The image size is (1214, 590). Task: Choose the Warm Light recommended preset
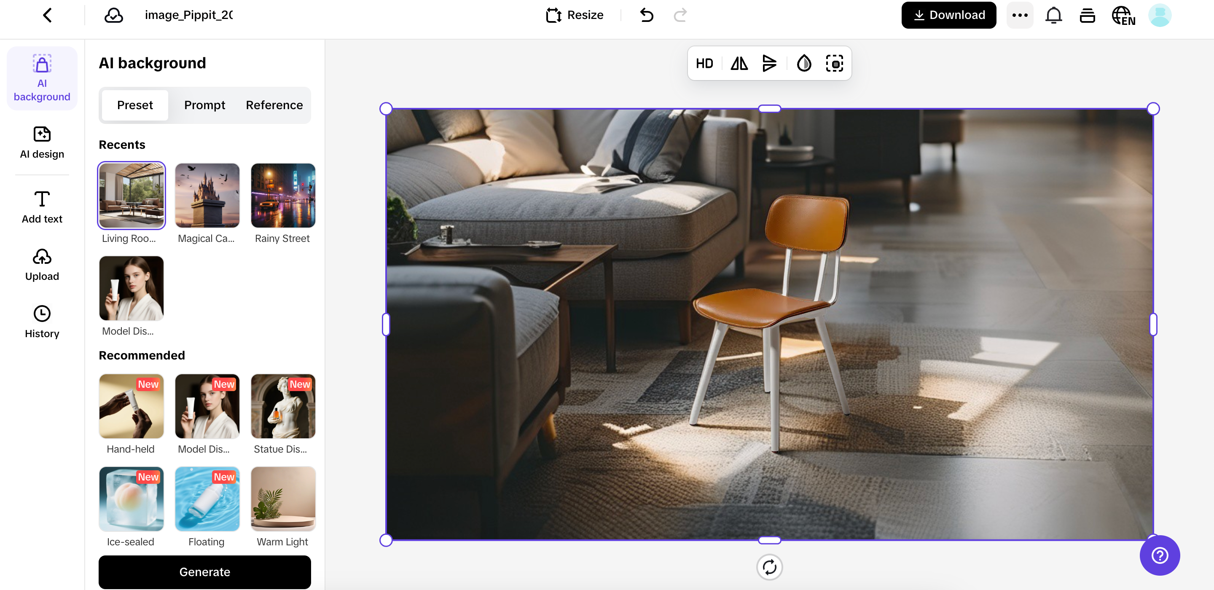click(x=283, y=499)
